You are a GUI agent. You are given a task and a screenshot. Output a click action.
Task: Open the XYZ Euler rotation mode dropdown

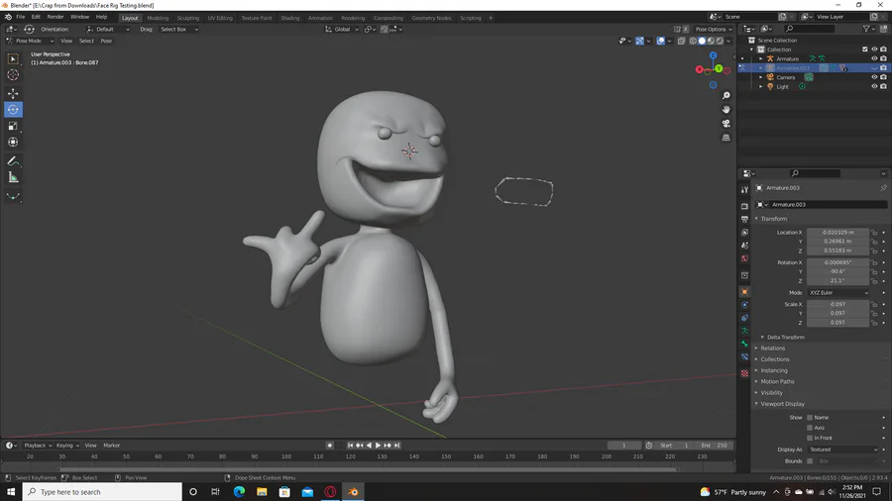[838, 292]
